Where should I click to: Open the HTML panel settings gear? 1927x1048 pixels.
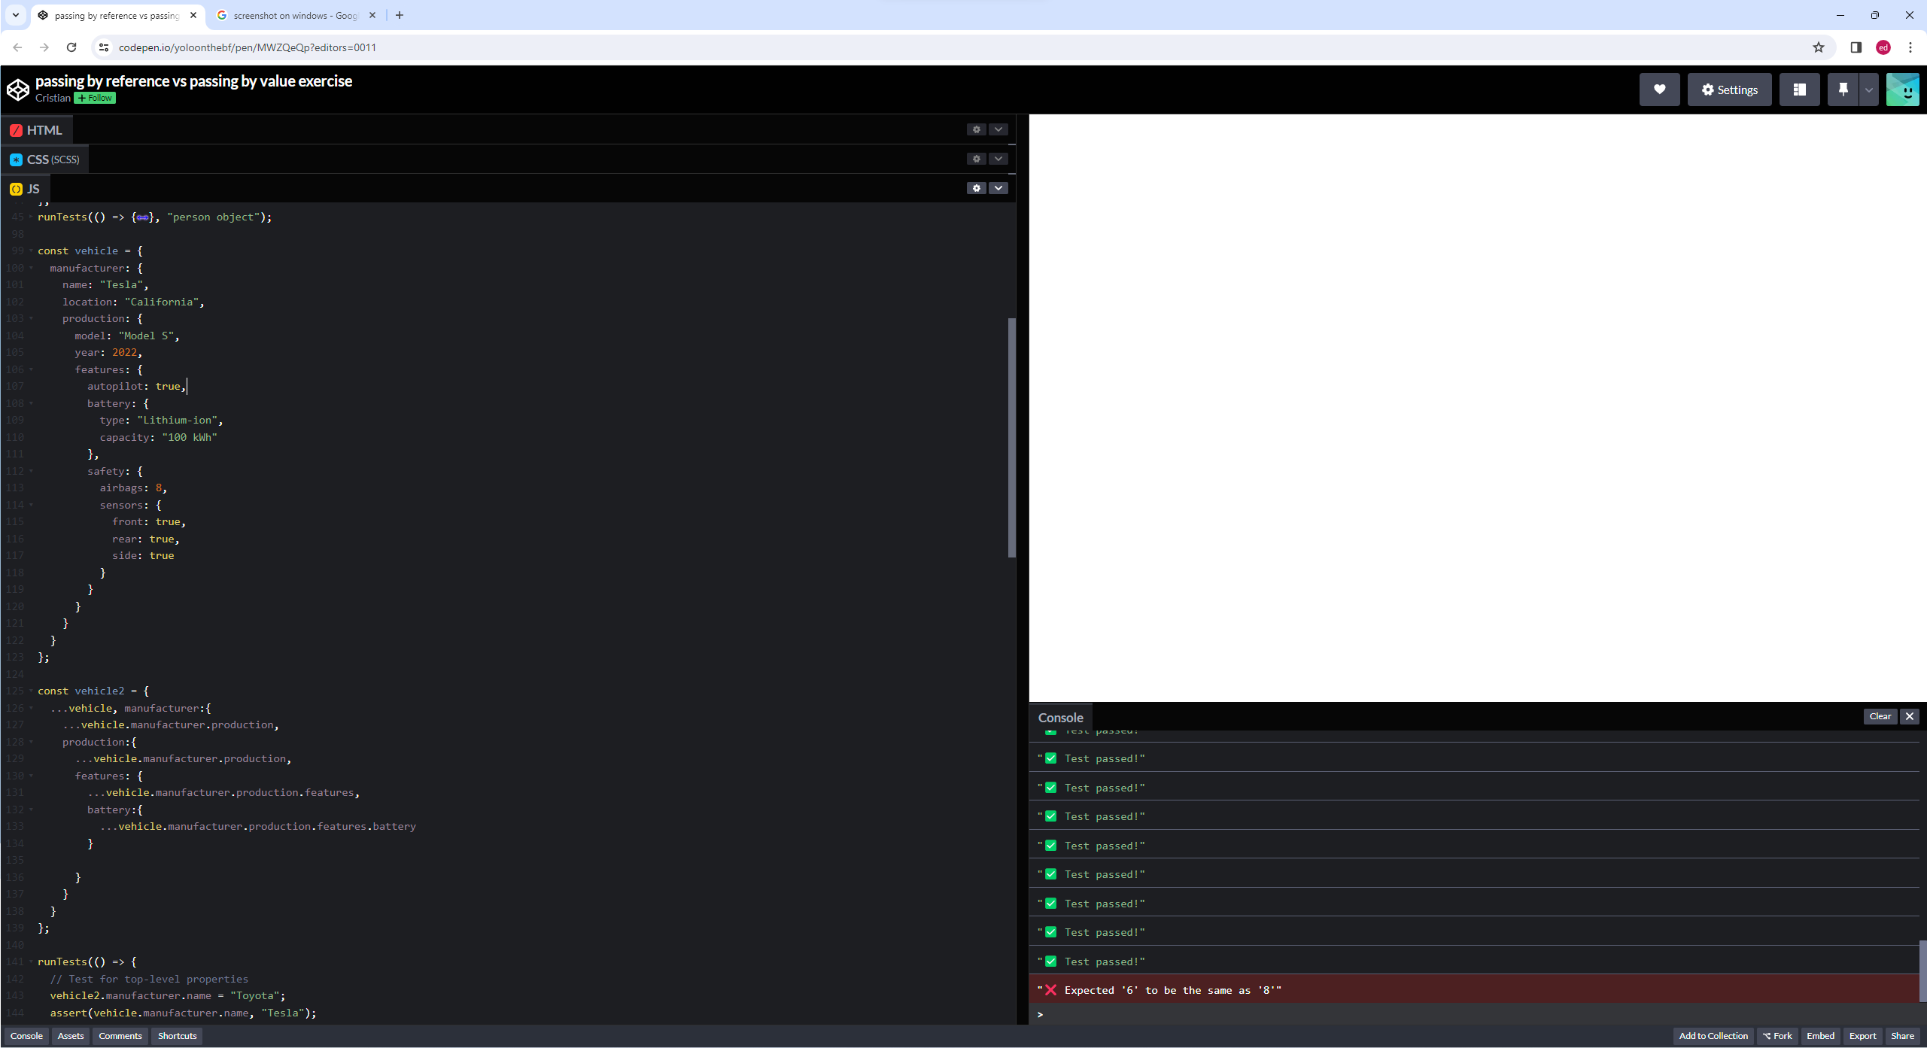(976, 129)
